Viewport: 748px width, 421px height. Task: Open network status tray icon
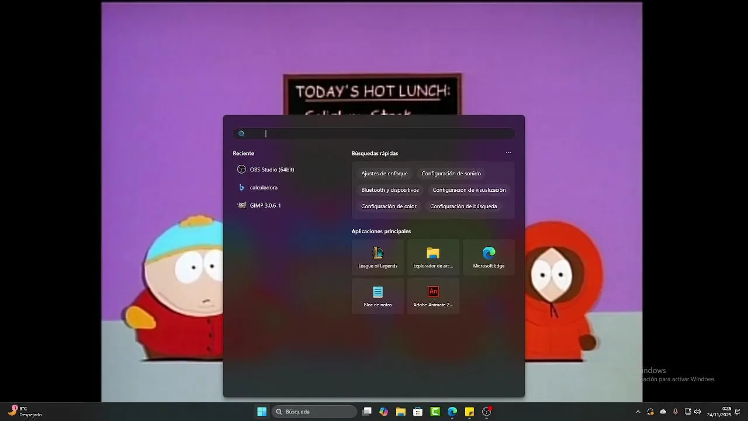tap(688, 412)
